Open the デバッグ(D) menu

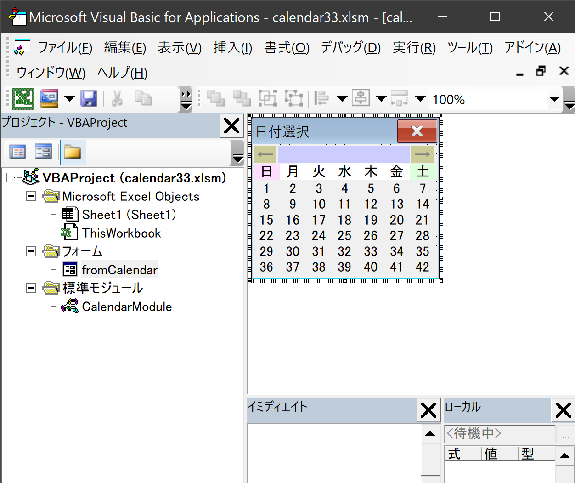(x=351, y=47)
